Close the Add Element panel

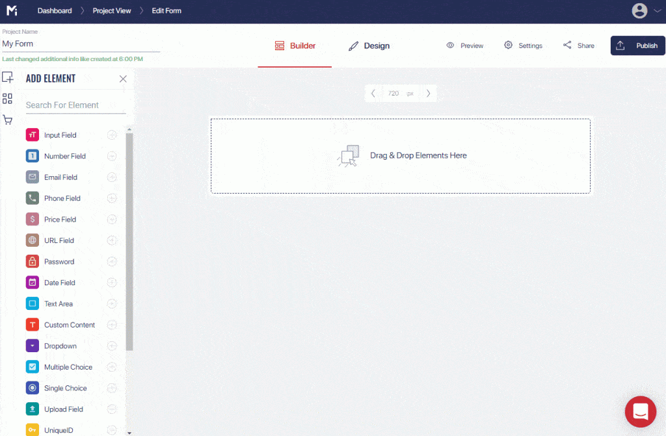click(123, 79)
